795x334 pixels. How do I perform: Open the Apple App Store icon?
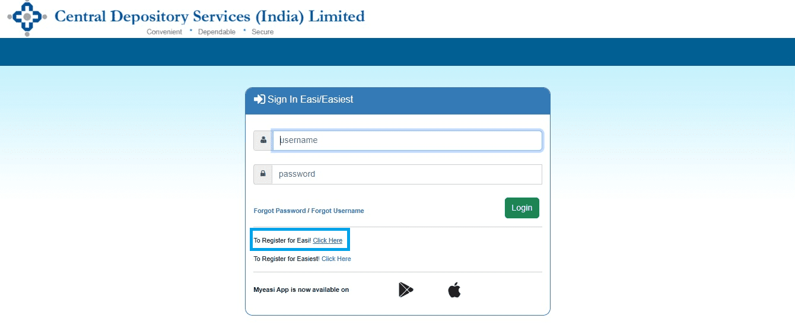[x=454, y=290]
